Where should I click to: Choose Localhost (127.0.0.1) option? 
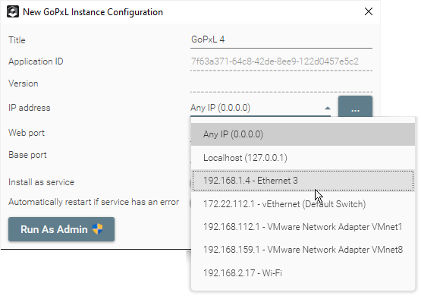point(303,158)
